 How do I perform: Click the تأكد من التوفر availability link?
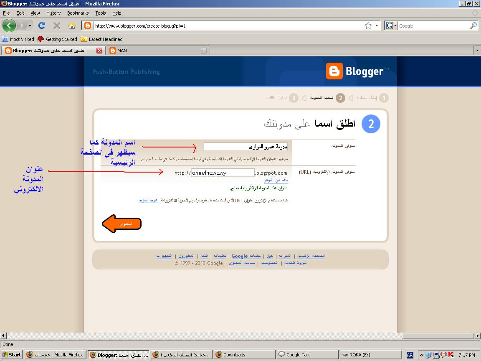[x=276, y=180]
